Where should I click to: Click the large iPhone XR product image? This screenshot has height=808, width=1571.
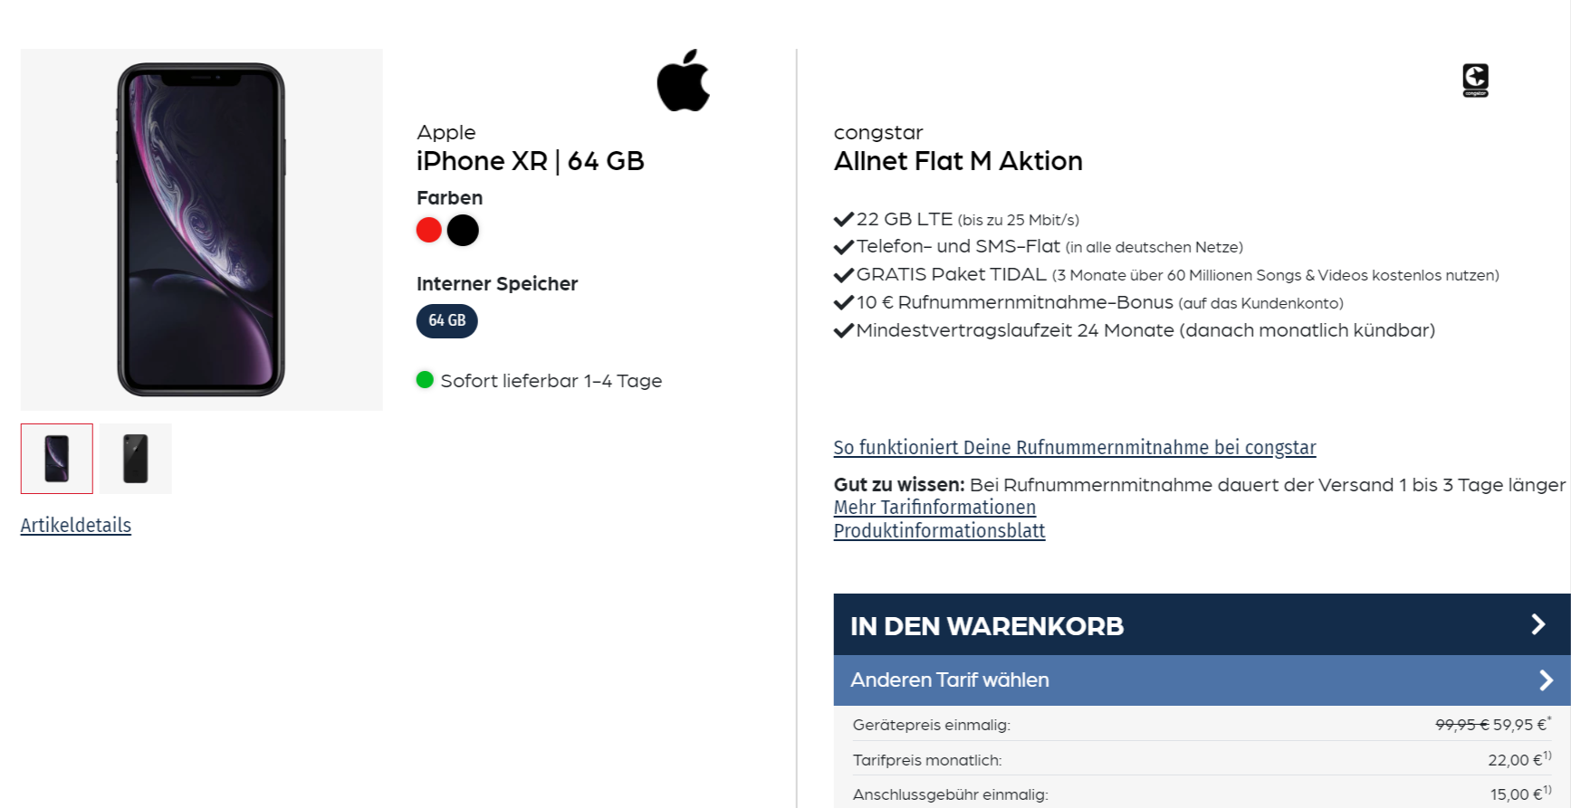[x=201, y=230]
